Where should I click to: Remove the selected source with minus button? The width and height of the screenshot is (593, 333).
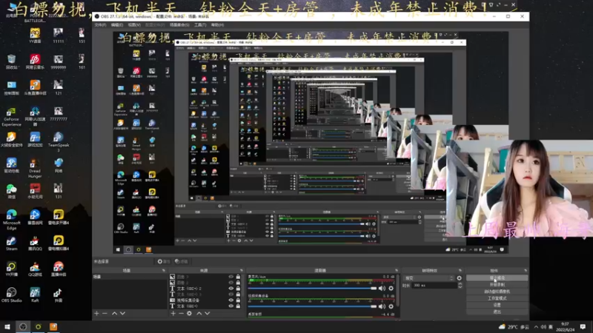181,313
